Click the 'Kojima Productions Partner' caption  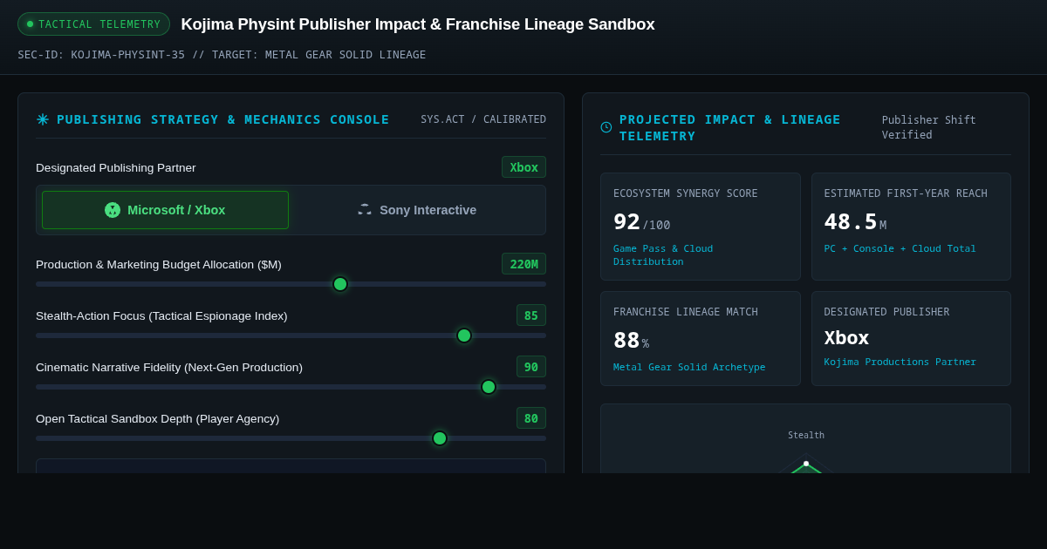[900, 363]
